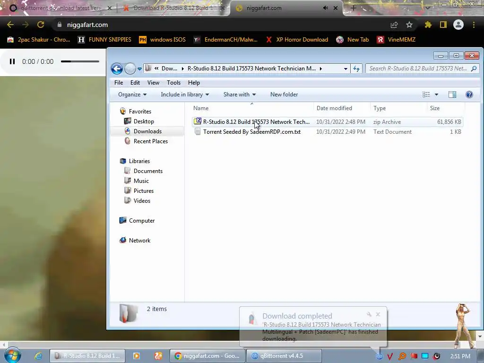Viewport: 484px width, 363px height.
Task: Open the View menu
Action: 153,83
